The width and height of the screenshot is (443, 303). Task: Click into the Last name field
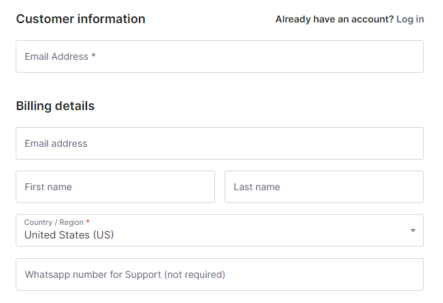coord(324,187)
